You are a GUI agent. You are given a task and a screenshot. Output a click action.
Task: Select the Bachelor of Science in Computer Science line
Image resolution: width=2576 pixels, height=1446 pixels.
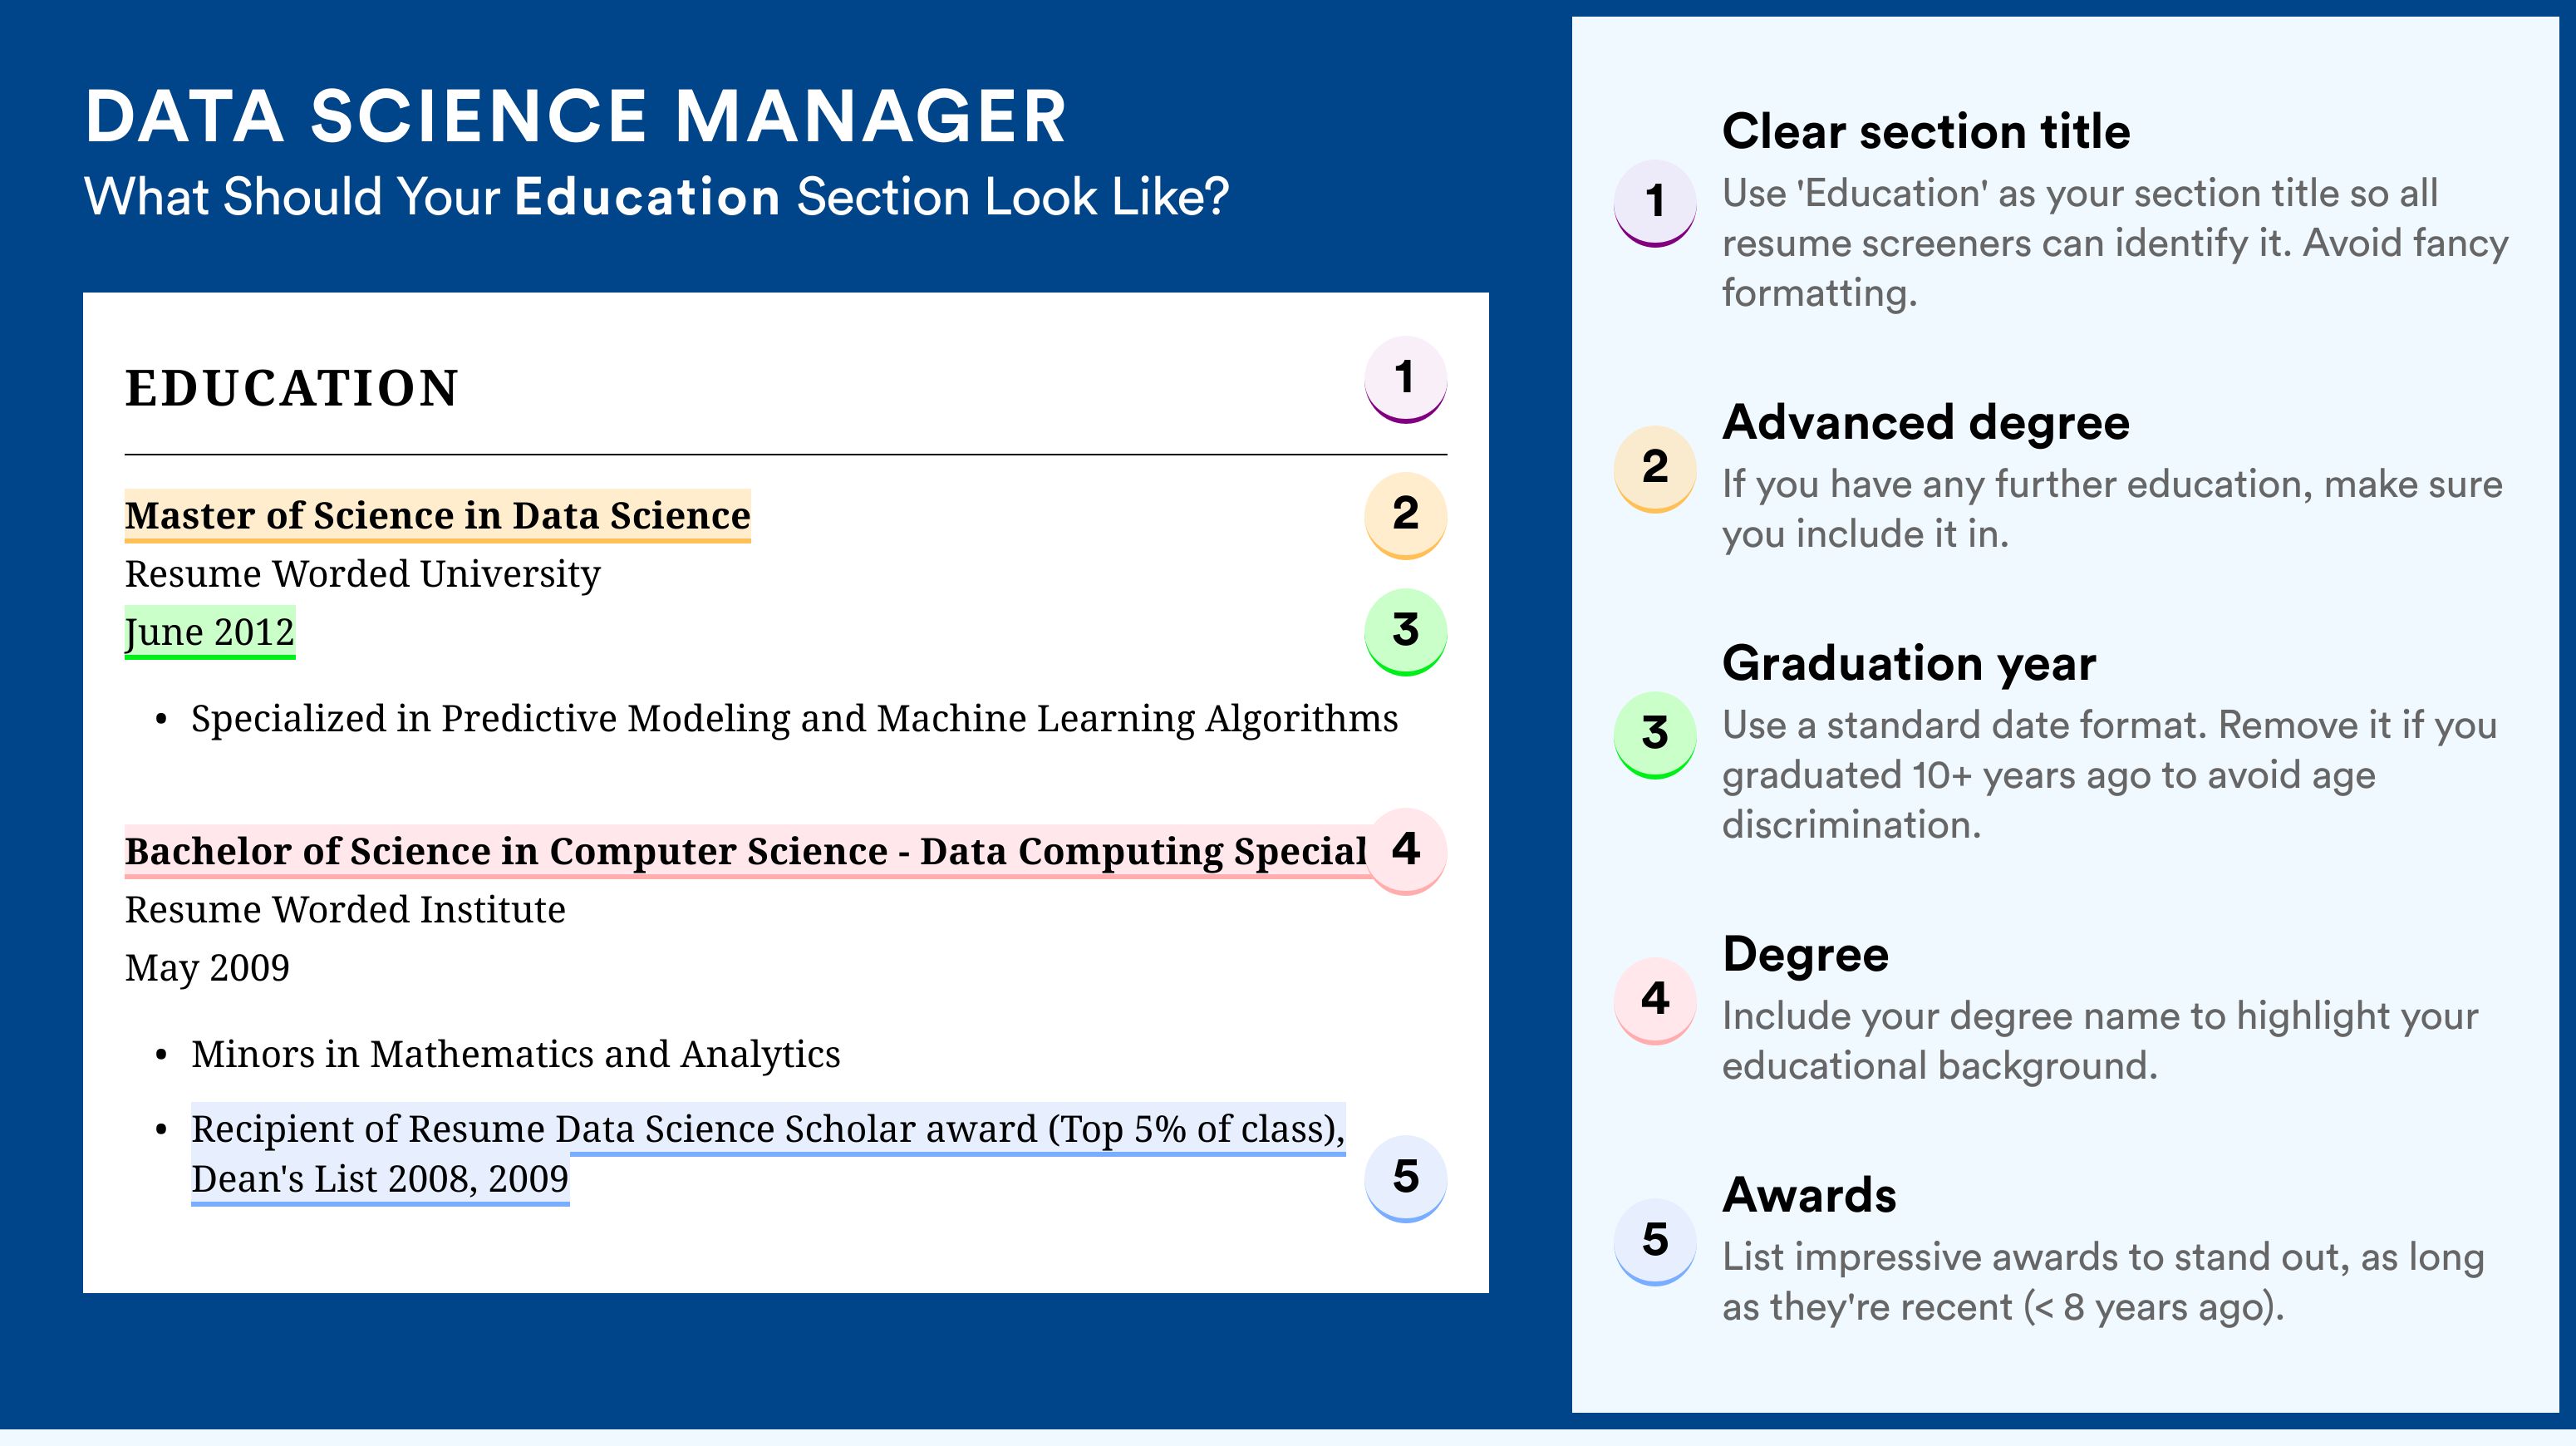click(x=745, y=852)
